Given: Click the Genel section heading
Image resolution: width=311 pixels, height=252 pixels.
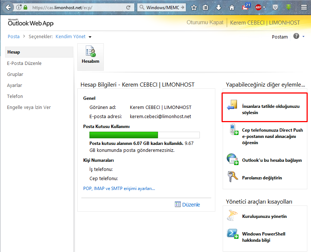Looking at the screenshot, I should [x=89, y=98].
